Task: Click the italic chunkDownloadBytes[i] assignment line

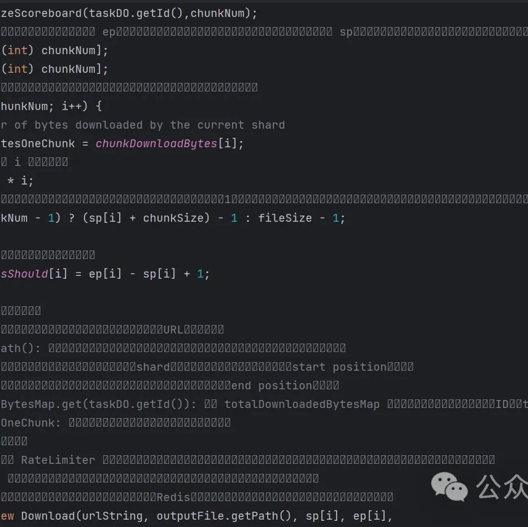Action: point(122,144)
